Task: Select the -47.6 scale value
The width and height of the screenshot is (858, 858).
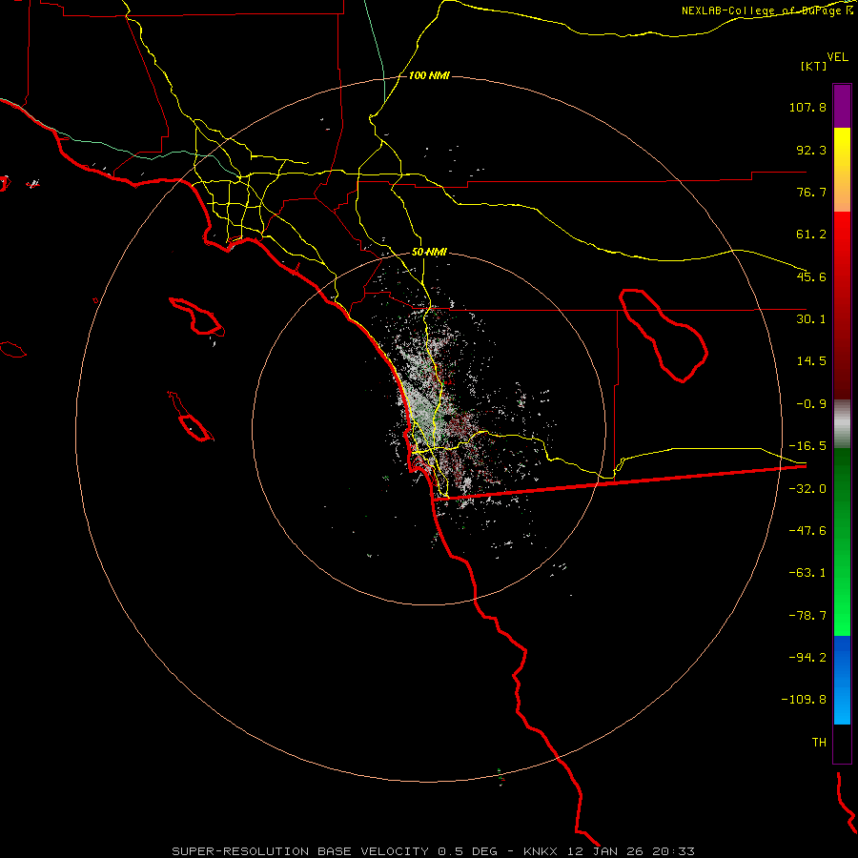Action: click(x=807, y=531)
